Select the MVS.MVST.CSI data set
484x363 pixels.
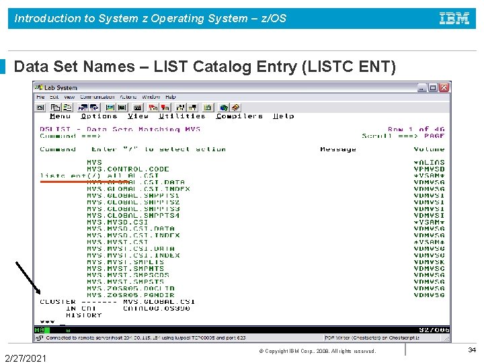click(117, 242)
